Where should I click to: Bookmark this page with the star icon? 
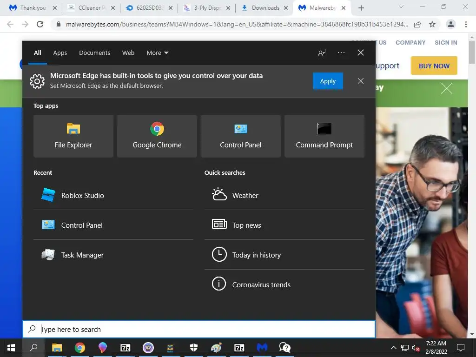432,24
